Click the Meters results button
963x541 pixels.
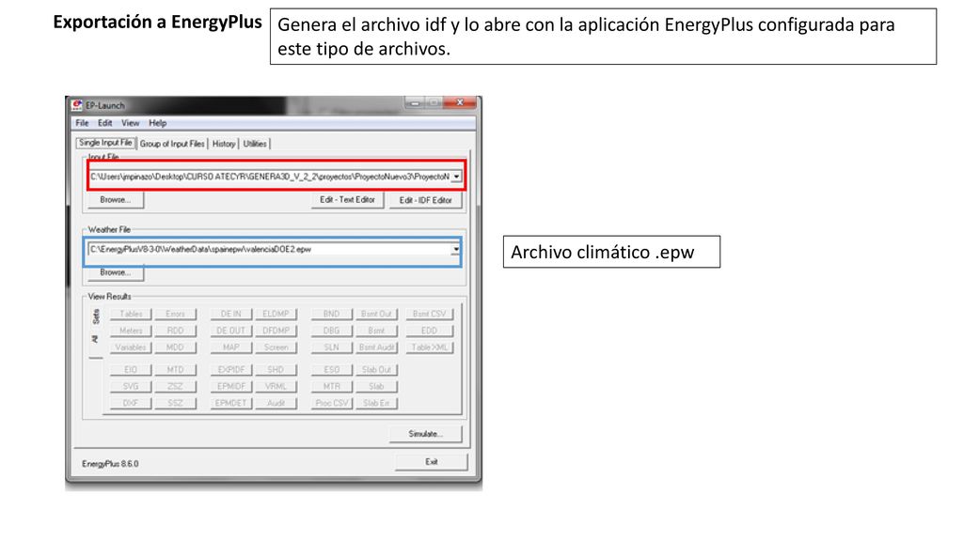tap(131, 331)
